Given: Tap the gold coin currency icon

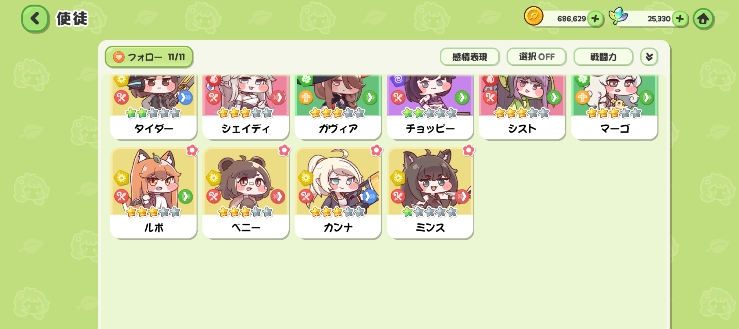Looking at the screenshot, I should pyautogui.click(x=533, y=16).
